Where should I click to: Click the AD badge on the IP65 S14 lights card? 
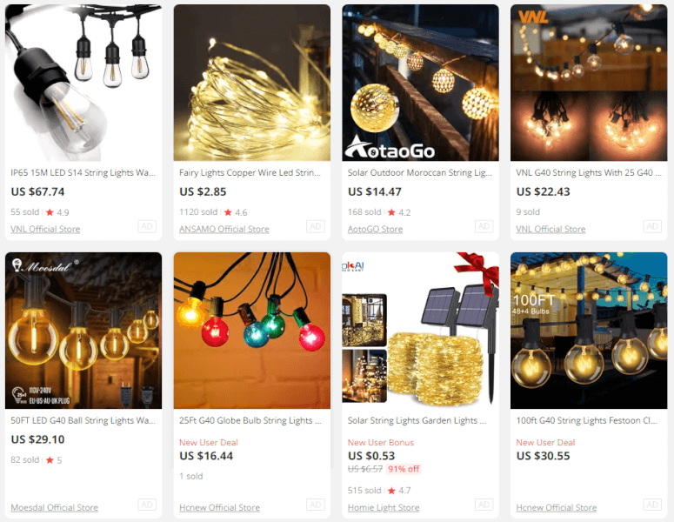pos(147,226)
